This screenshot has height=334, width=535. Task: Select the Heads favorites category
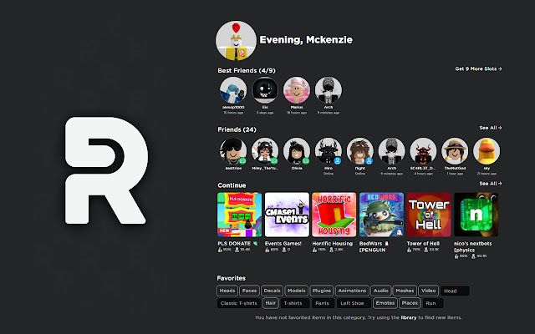point(227,291)
